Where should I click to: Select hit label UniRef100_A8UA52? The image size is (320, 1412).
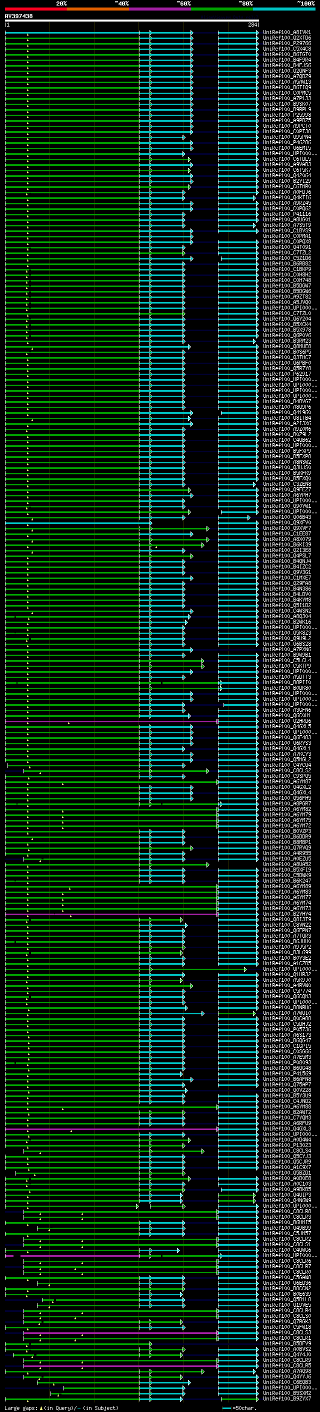287,865
